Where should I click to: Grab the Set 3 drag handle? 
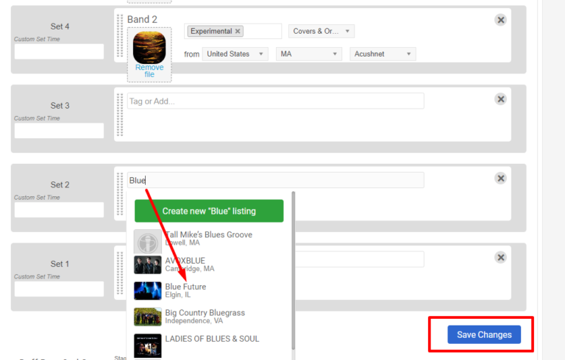(x=120, y=115)
